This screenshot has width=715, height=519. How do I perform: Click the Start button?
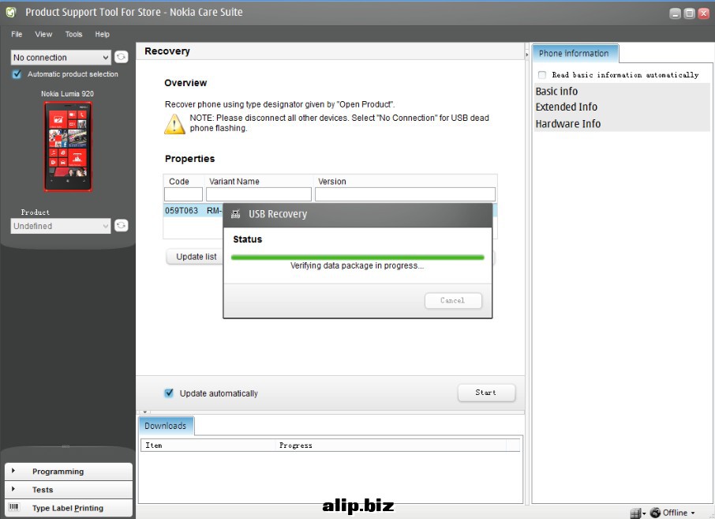tap(486, 393)
